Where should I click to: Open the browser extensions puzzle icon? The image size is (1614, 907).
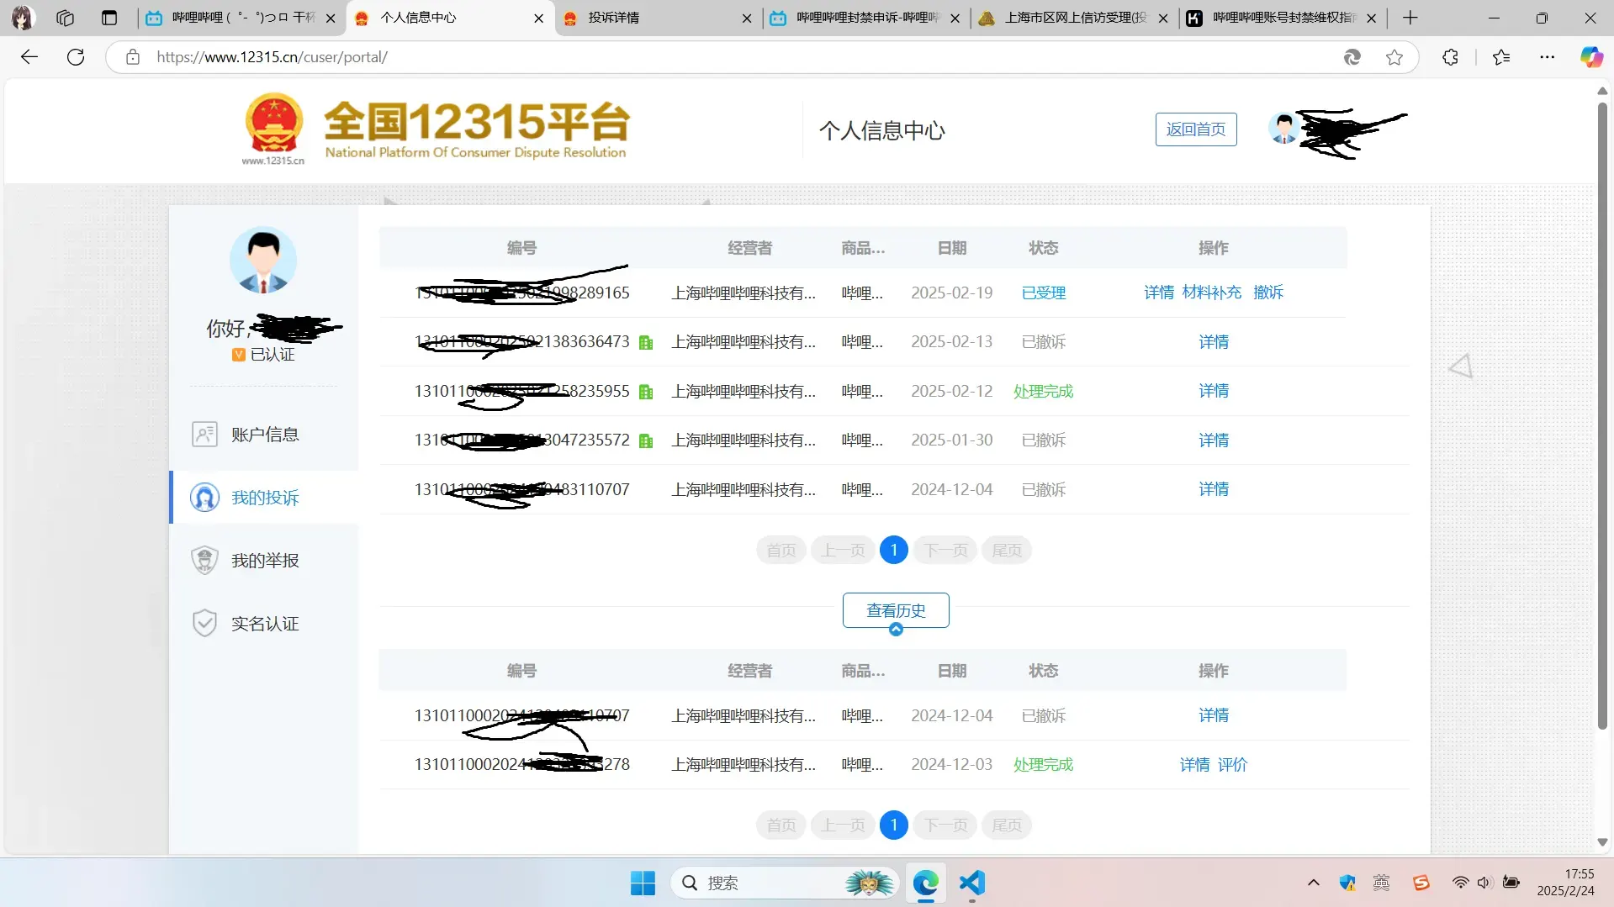pos(1450,57)
